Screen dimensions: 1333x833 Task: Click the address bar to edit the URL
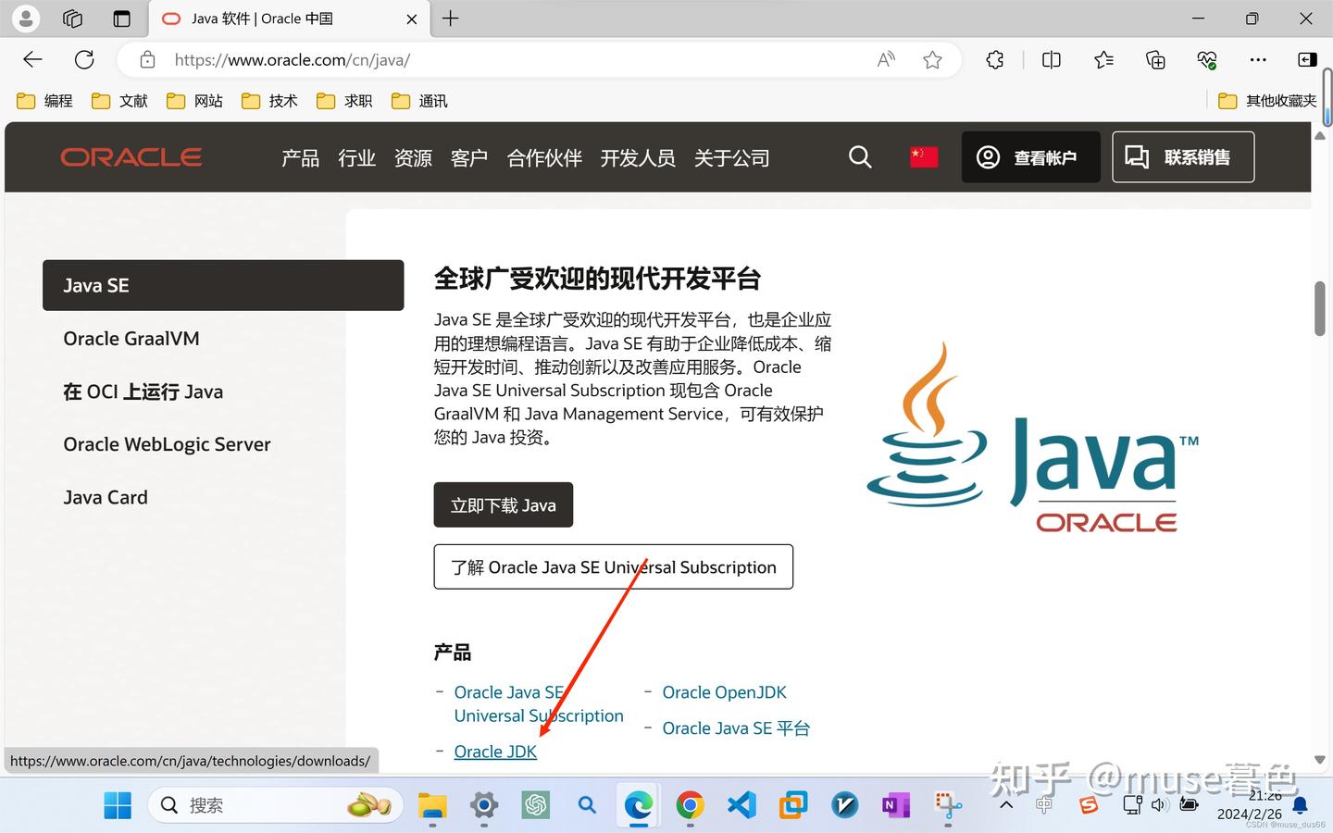pyautogui.click(x=463, y=59)
